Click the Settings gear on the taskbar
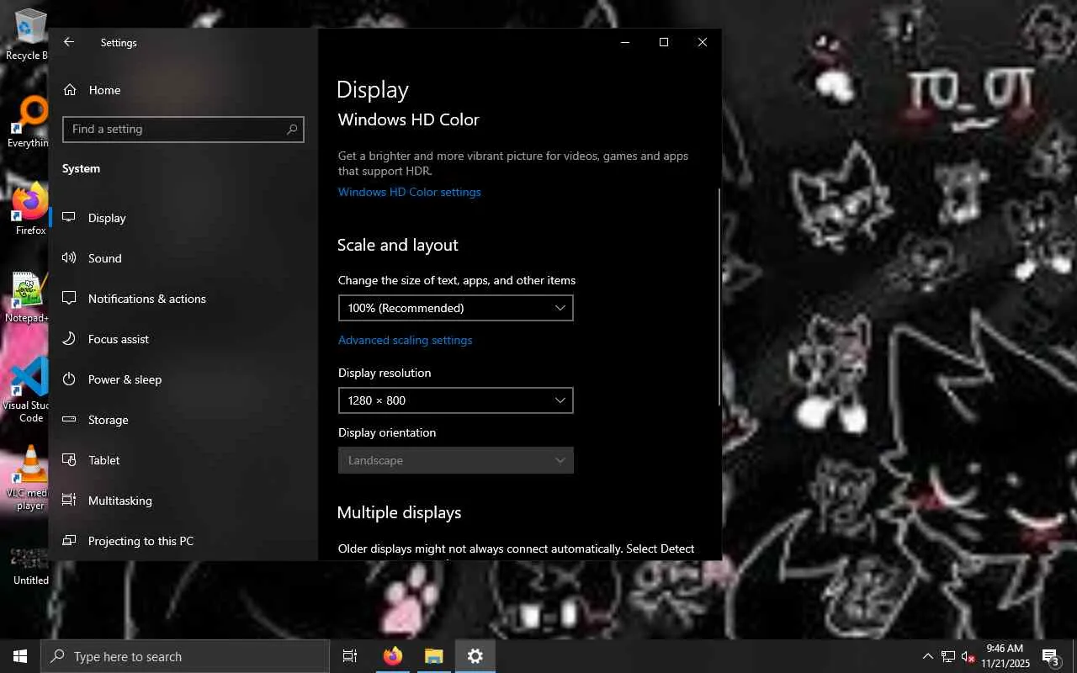The width and height of the screenshot is (1077, 673). coord(475,656)
